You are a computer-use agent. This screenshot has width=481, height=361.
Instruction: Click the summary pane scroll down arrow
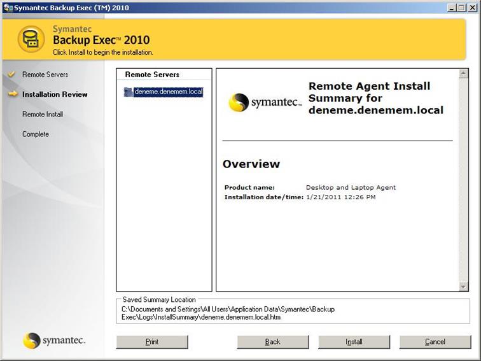(x=464, y=287)
